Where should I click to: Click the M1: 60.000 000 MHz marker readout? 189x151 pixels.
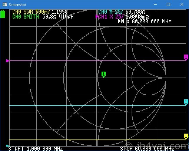tap(146, 21)
